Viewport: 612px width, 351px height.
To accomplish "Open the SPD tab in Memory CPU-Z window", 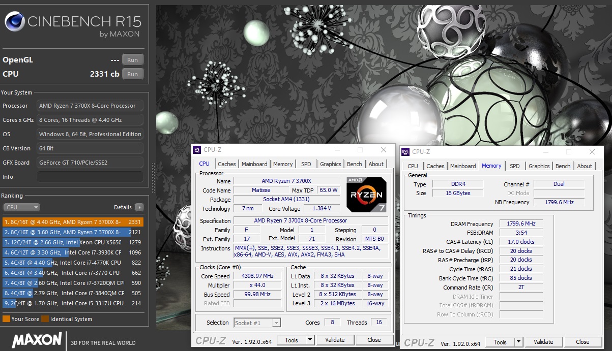I will point(515,166).
